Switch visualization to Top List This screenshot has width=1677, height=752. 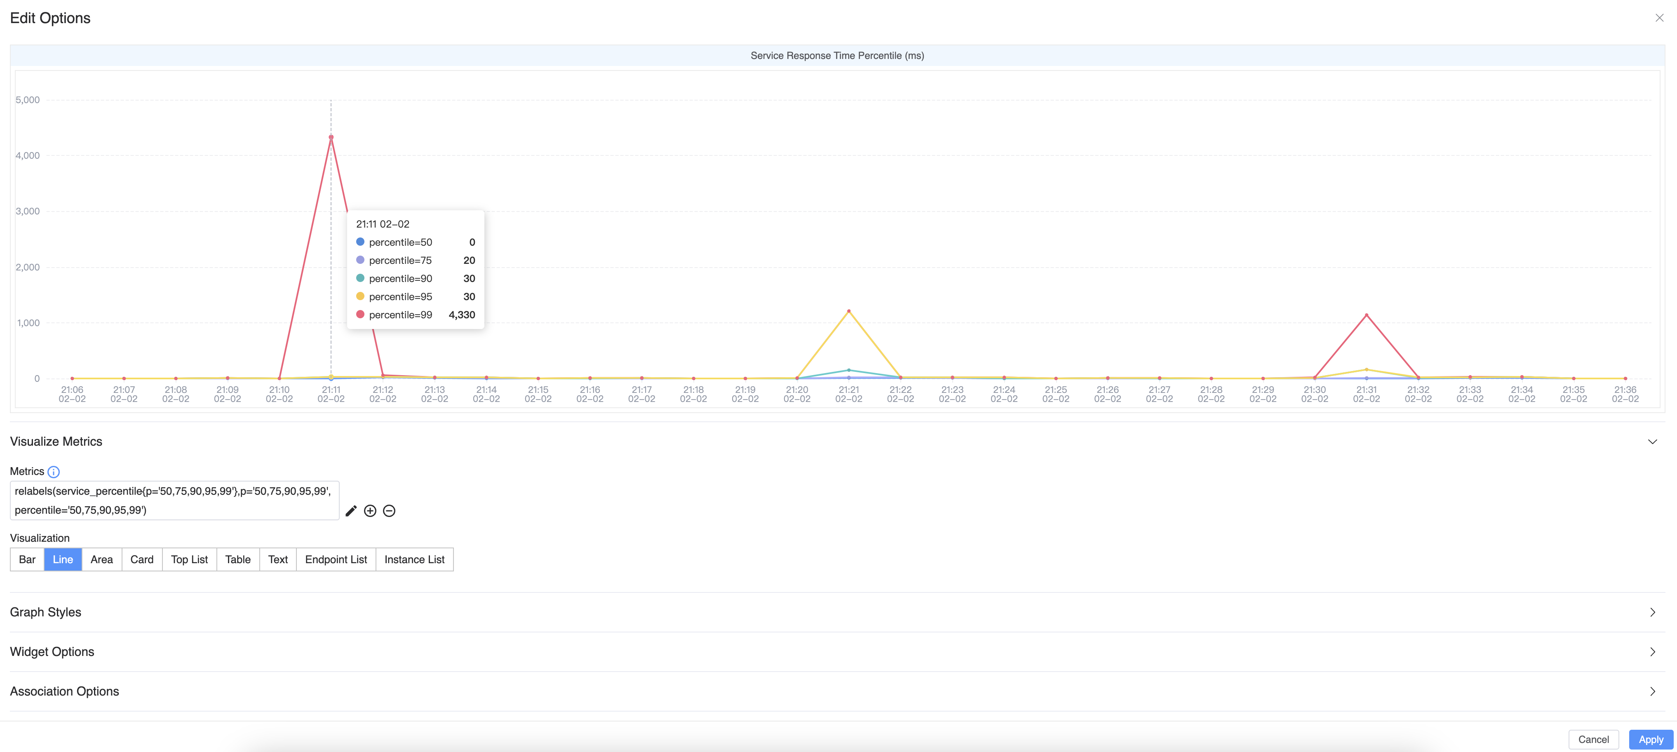tap(190, 559)
